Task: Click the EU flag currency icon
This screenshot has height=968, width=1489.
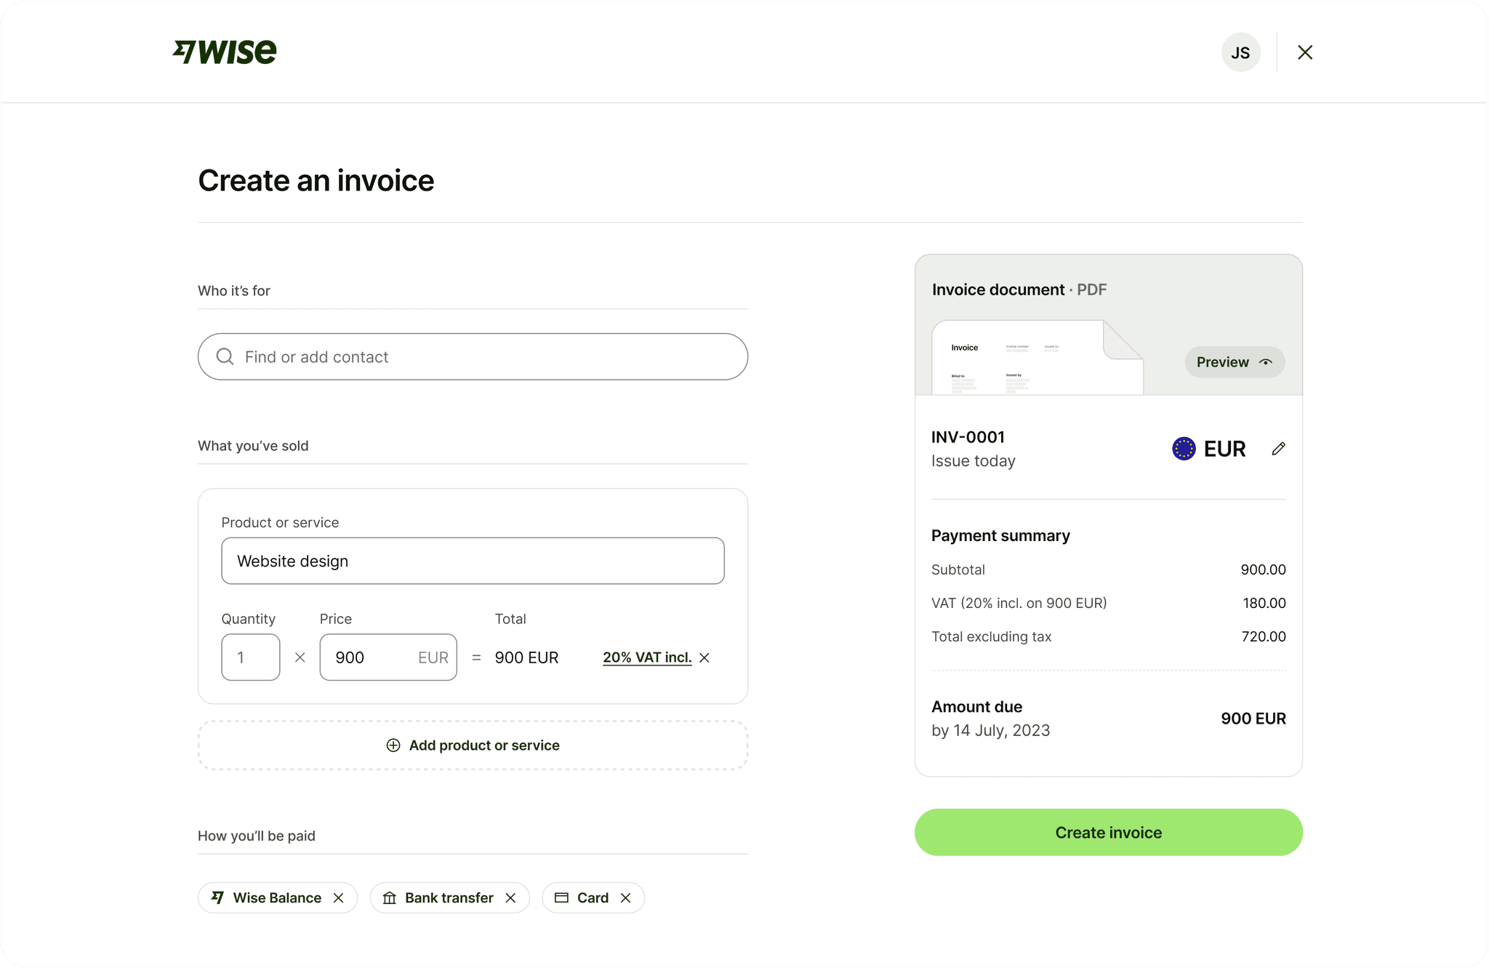Action: click(1184, 449)
